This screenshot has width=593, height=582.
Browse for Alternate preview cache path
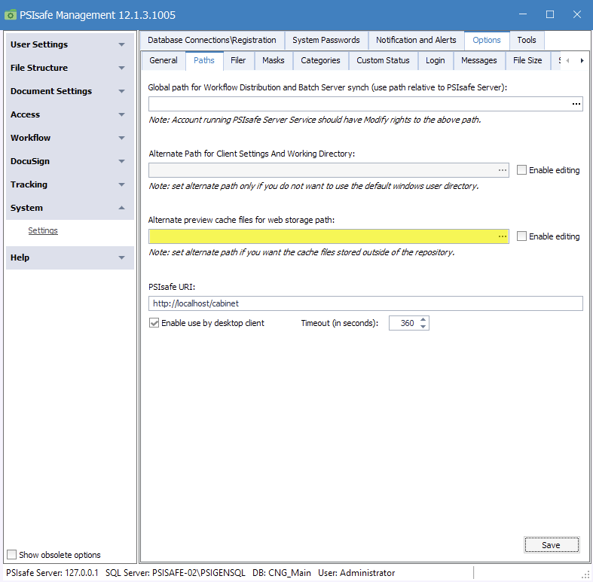(503, 236)
